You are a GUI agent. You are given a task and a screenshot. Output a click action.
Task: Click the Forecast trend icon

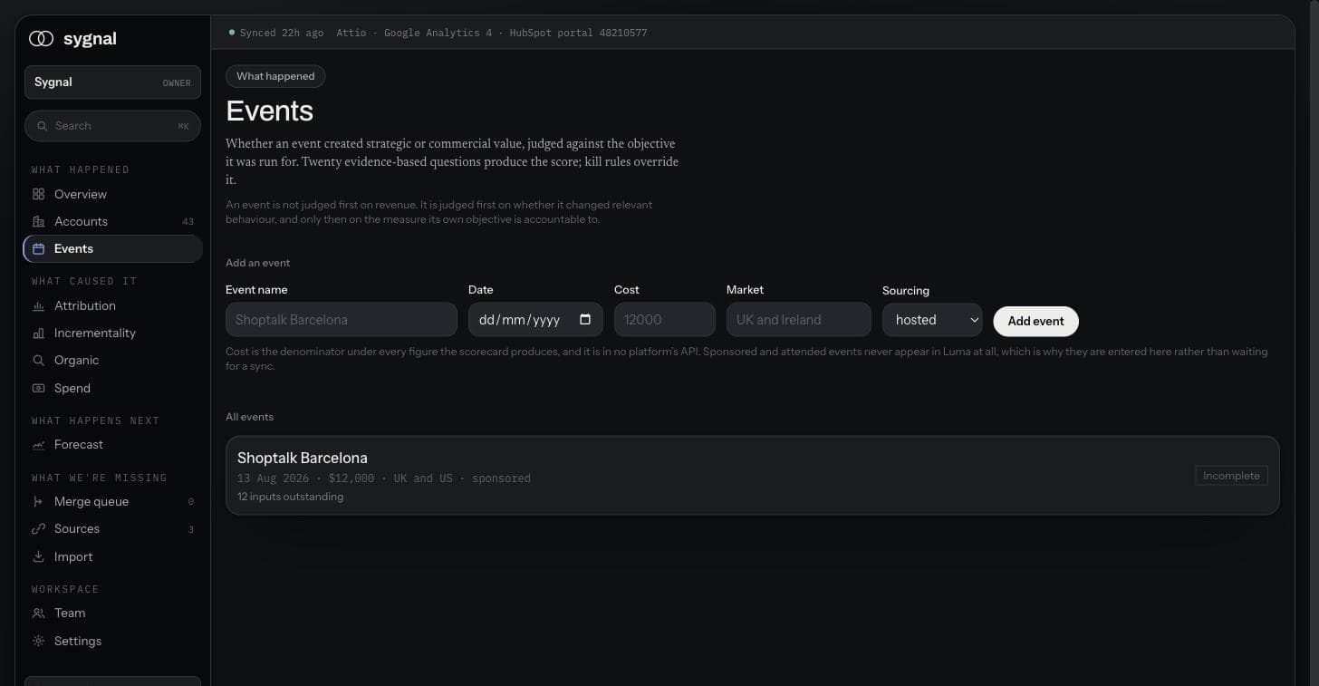[x=38, y=445]
